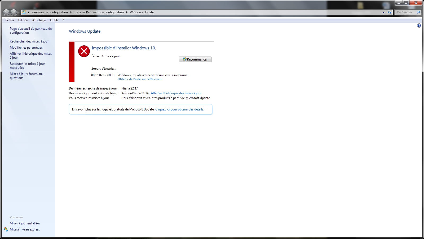Click the Échec : 1 mise à jour text

point(106,56)
